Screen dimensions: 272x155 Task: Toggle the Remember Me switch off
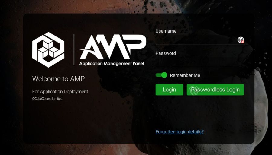pyautogui.click(x=161, y=75)
